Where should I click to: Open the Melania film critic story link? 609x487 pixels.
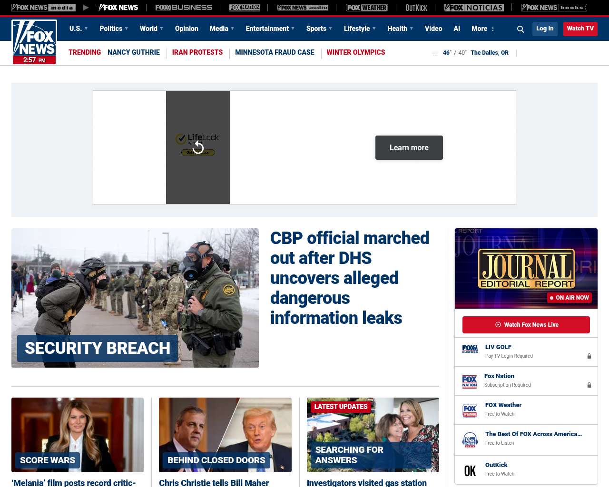coord(74,483)
